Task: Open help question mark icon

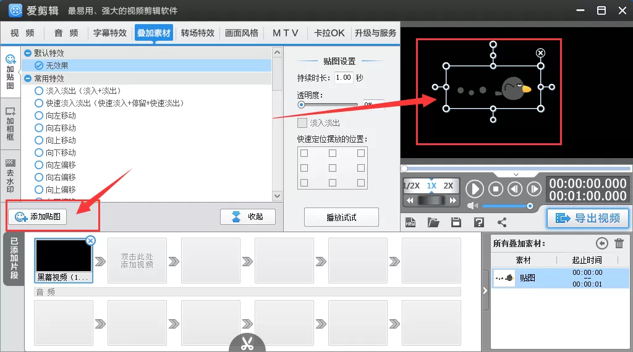Action: [x=479, y=222]
